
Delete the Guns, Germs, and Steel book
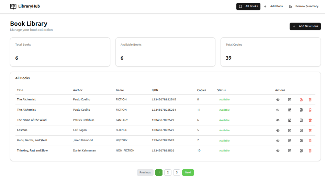tap(310, 141)
